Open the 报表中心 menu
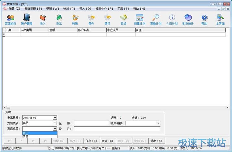This screenshot has height=152, width=232. tap(104, 9)
